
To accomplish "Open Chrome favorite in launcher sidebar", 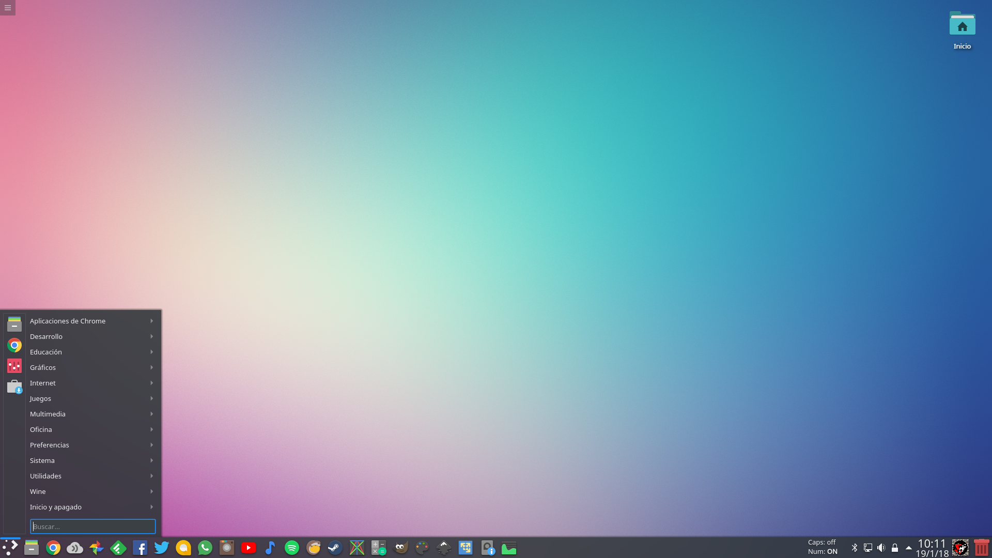I will pos(14,345).
